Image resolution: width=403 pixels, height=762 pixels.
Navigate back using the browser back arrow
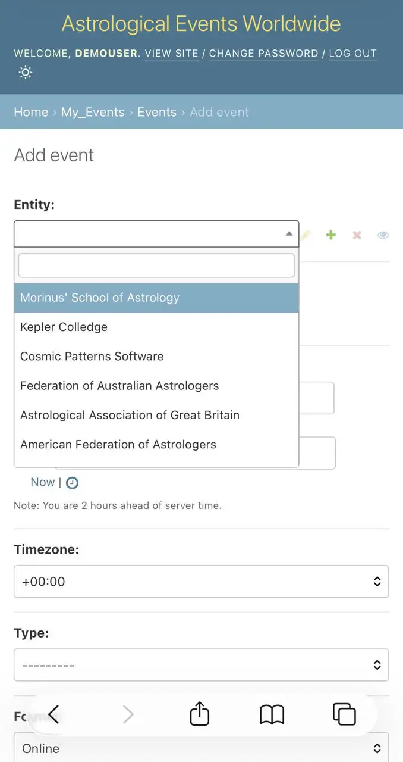pyautogui.click(x=53, y=715)
